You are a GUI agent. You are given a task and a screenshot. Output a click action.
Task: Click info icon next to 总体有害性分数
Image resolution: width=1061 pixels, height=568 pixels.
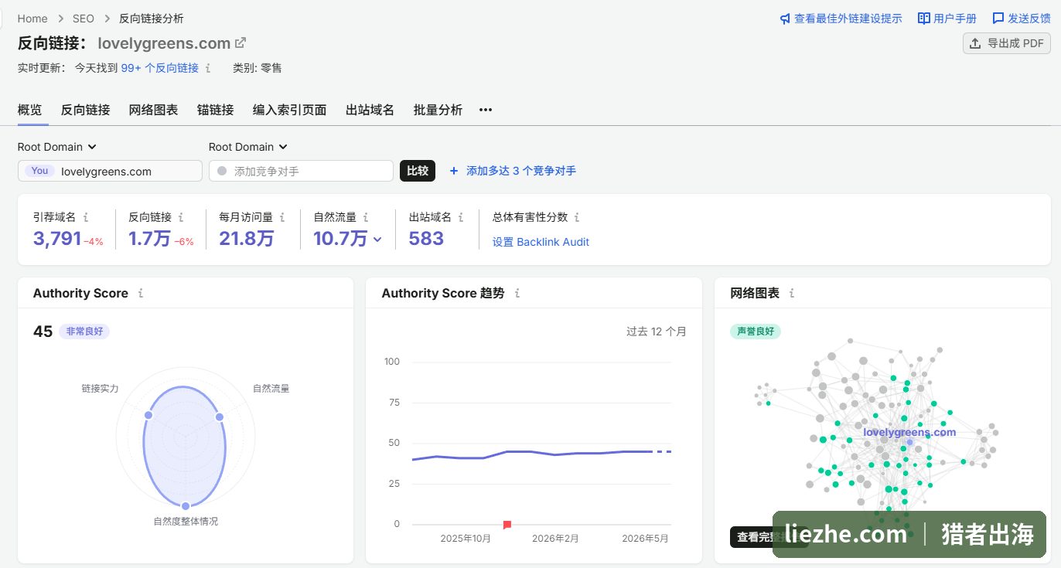(577, 218)
